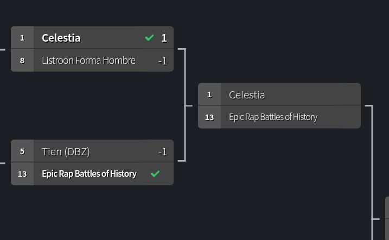Click seed 1 badge in the second-round match
389x240 pixels.
[x=209, y=95]
